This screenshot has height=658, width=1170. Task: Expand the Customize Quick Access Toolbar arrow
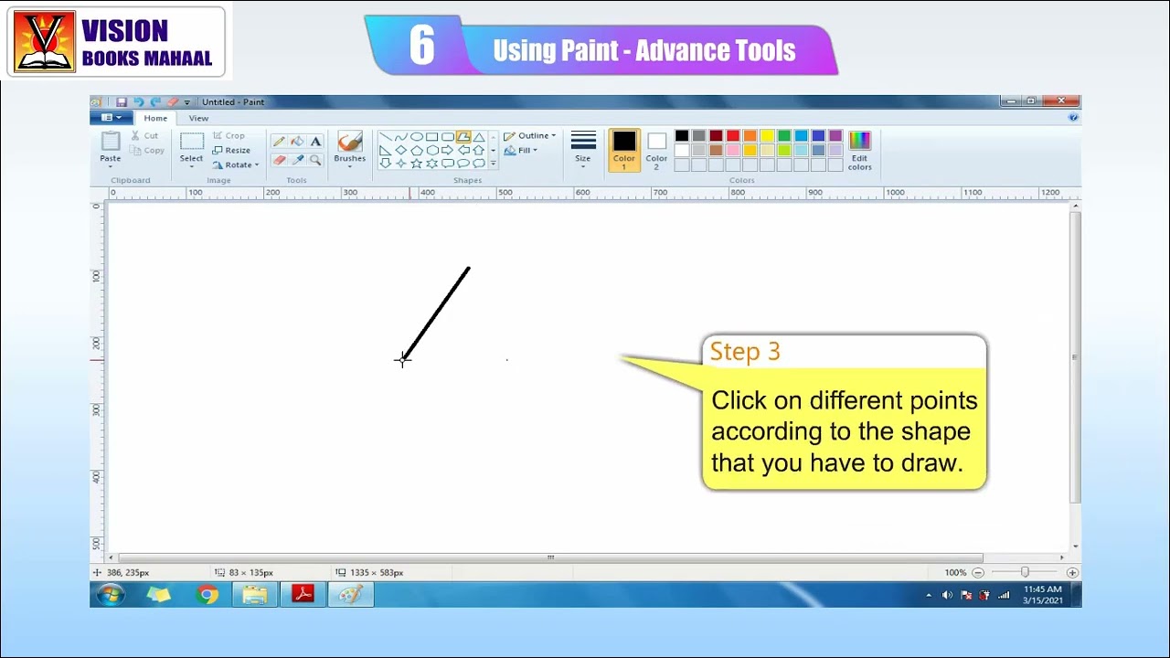[187, 102]
